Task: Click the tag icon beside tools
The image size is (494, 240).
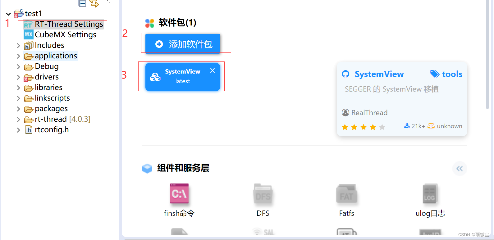Action: click(435, 74)
